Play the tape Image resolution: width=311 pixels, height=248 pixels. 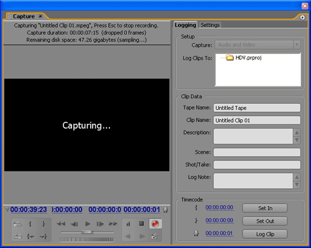coord(88,224)
